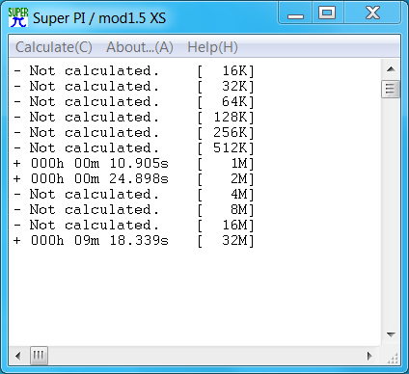This screenshot has width=409, height=374.
Task: Click the 32M result 09m 18.339s
Action: [122, 240]
